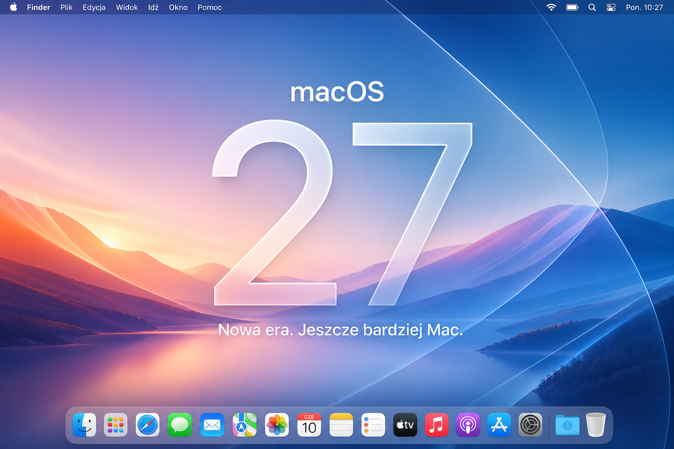The height and width of the screenshot is (449, 674).
Task: Open the Trash in the Dock
Action: click(x=596, y=425)
